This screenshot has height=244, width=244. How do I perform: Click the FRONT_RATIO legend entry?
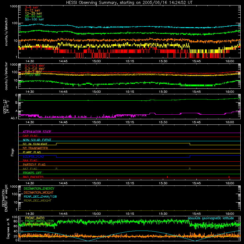tap(35, 218)
